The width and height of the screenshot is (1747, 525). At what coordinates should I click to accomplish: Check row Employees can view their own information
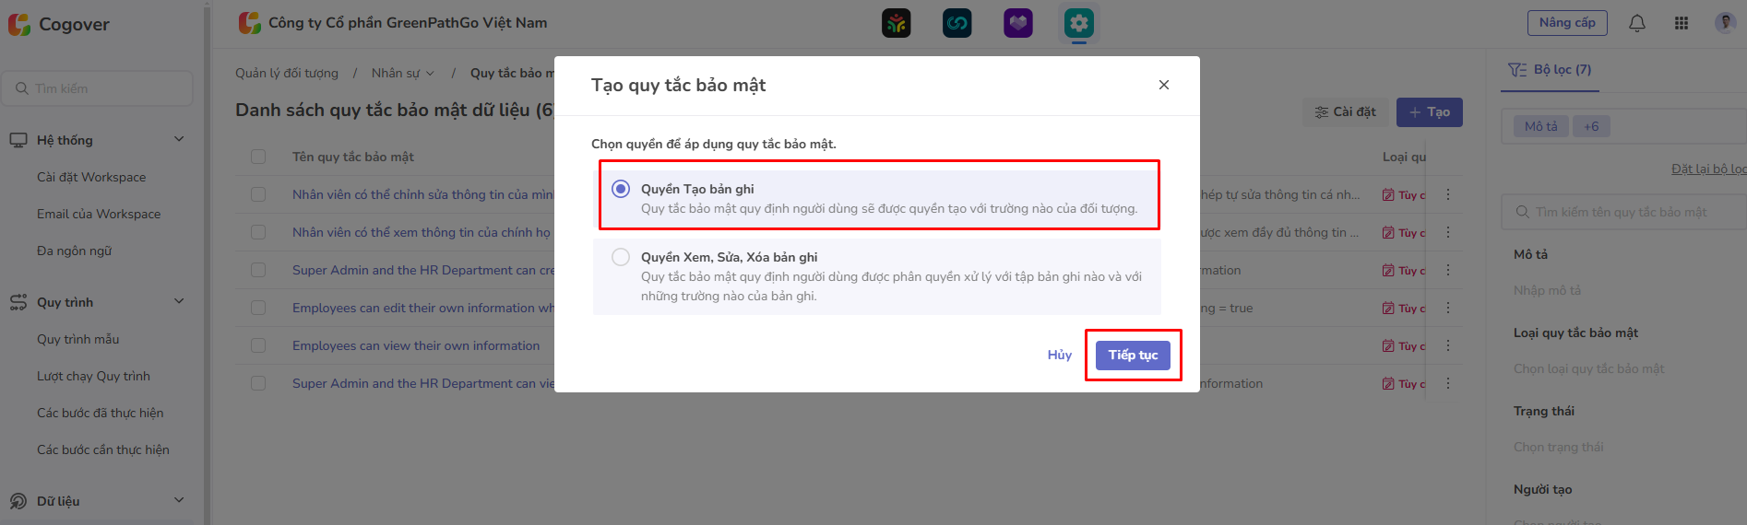(x=258, y=345)
